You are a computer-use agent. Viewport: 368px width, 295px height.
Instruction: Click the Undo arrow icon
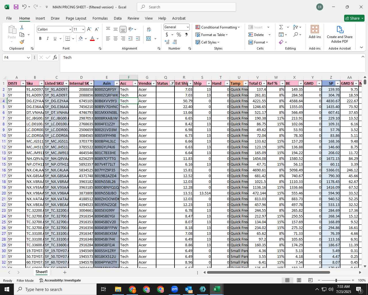click(x=24, y=7)
